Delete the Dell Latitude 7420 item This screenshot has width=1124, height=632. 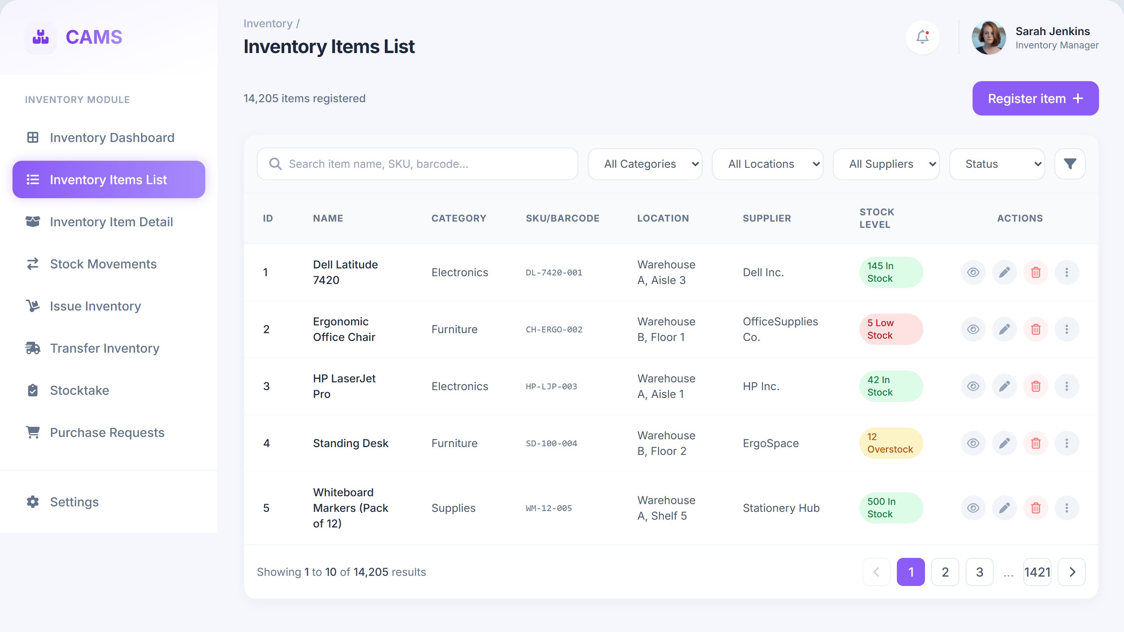(1036, 273)
